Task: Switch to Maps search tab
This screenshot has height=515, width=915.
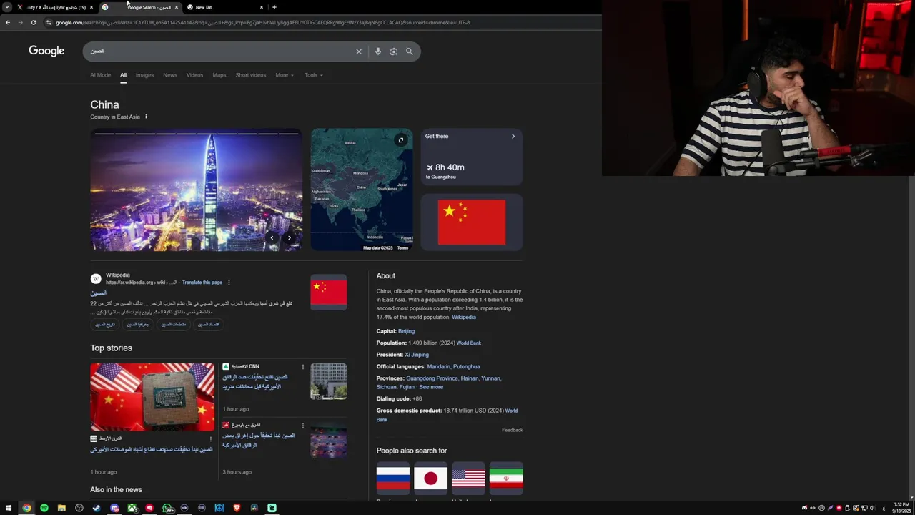Action: pos(219,75)
